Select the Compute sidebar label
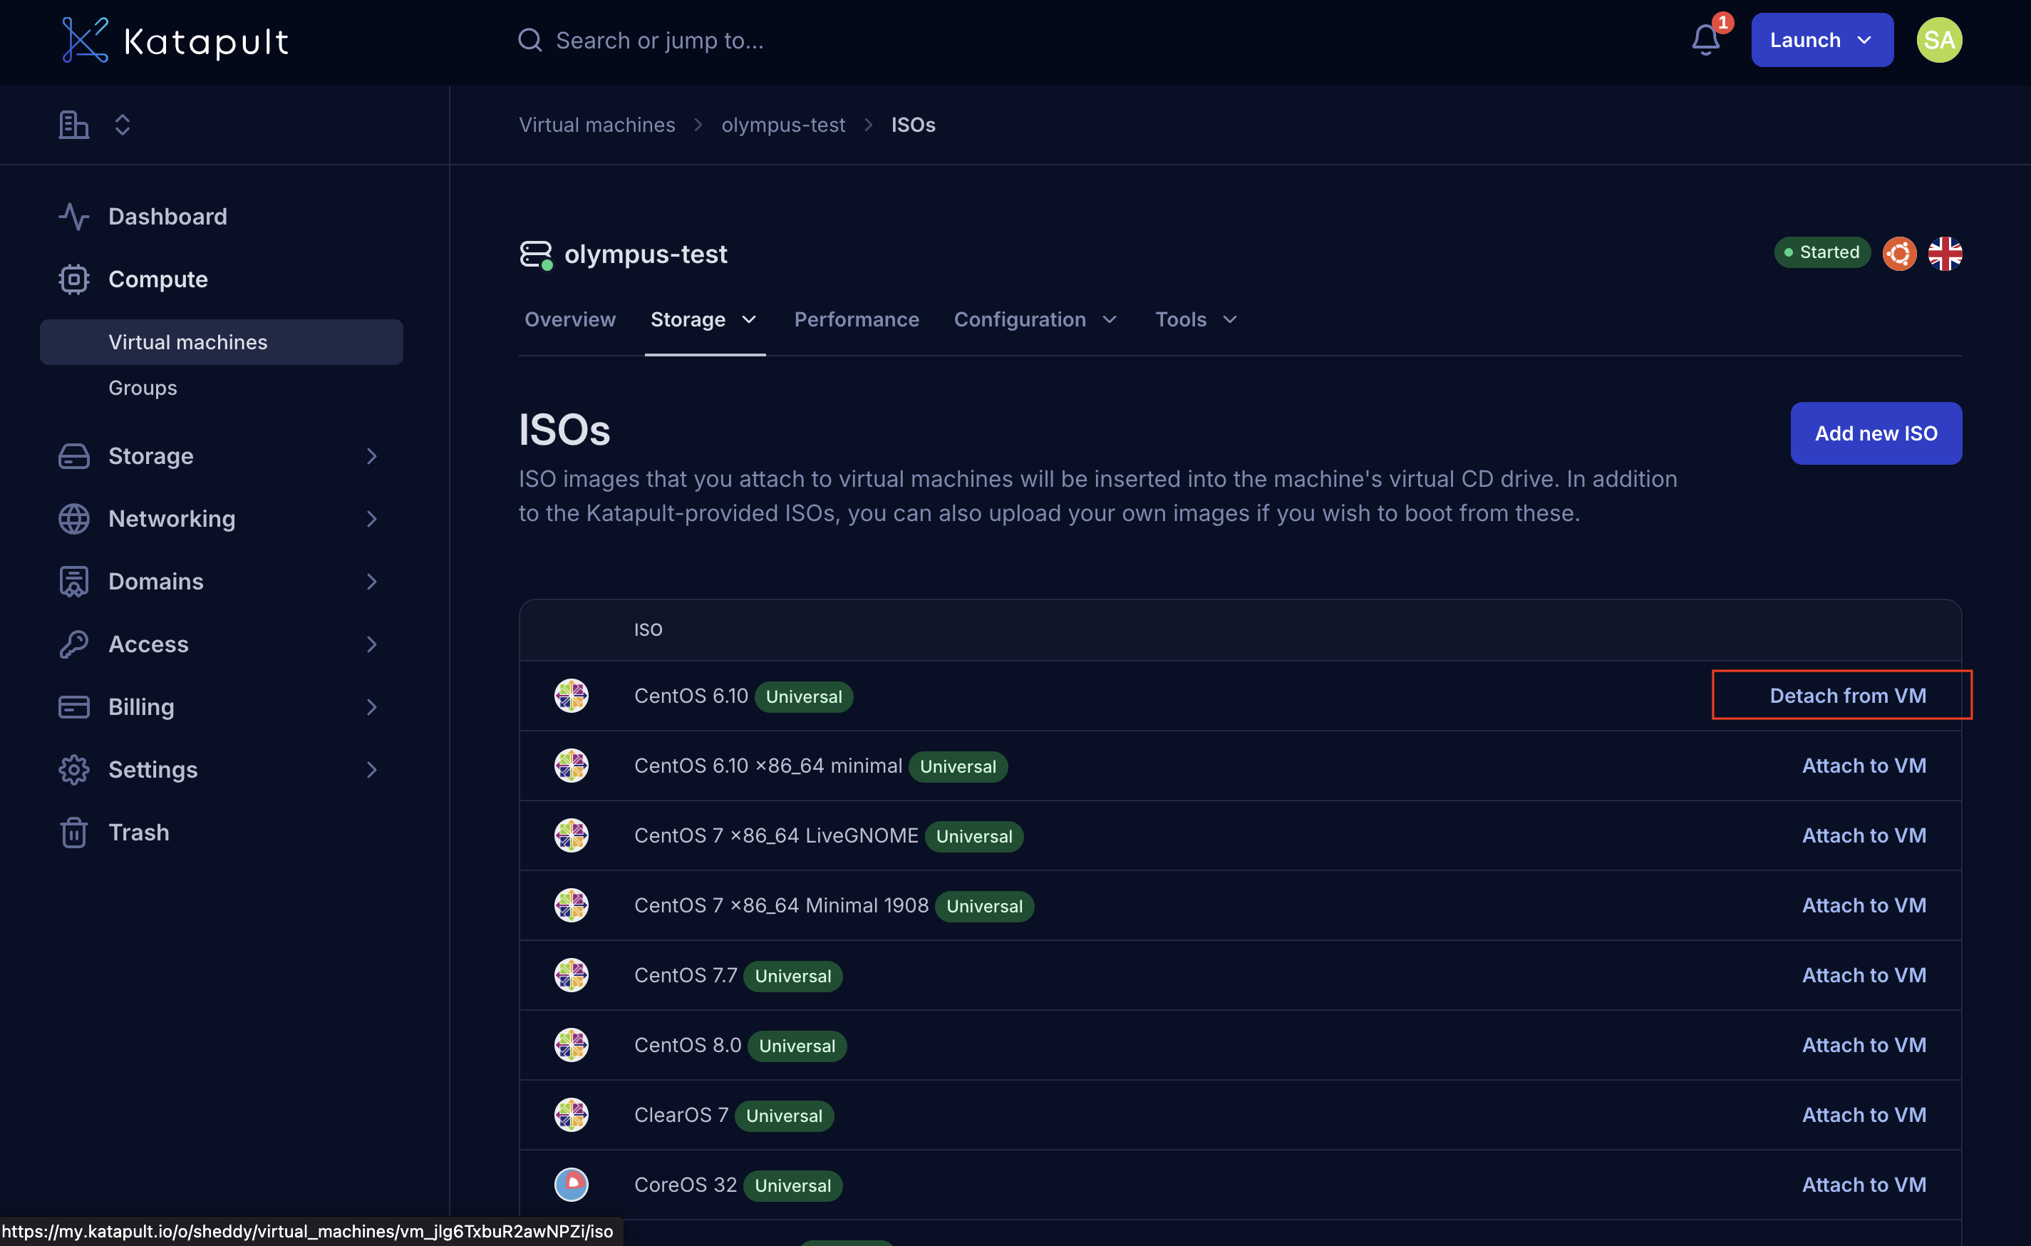2031x1246 pixels. tap(158, 279)
